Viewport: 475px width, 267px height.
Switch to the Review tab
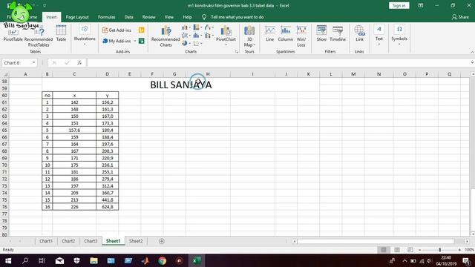(148, 17)
